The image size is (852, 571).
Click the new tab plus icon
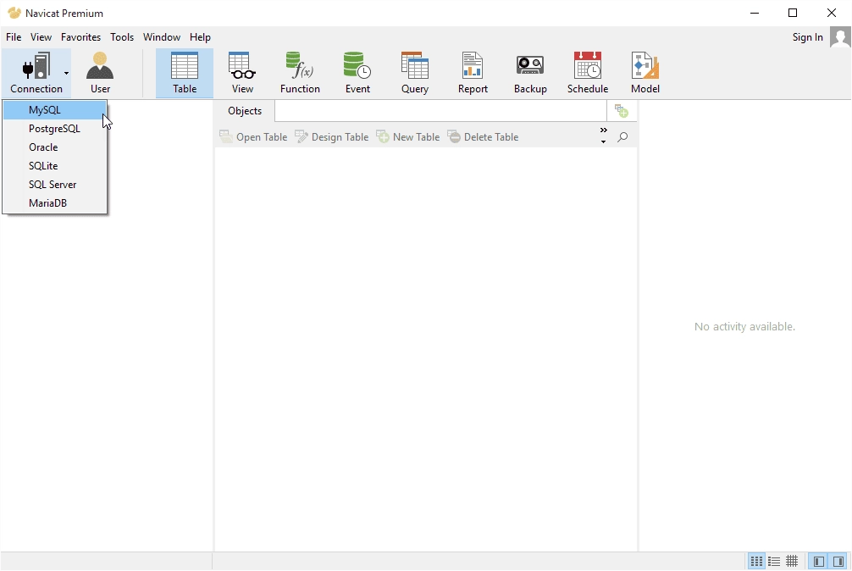tap(622, 111)
